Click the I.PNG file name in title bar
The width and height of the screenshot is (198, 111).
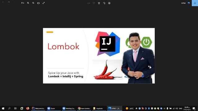(x=183, y=3)
